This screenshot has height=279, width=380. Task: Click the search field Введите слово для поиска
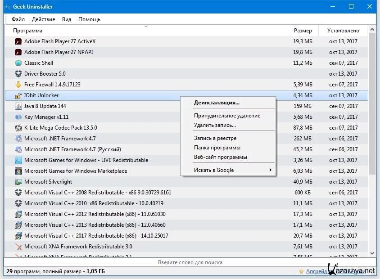coord(190,262)
